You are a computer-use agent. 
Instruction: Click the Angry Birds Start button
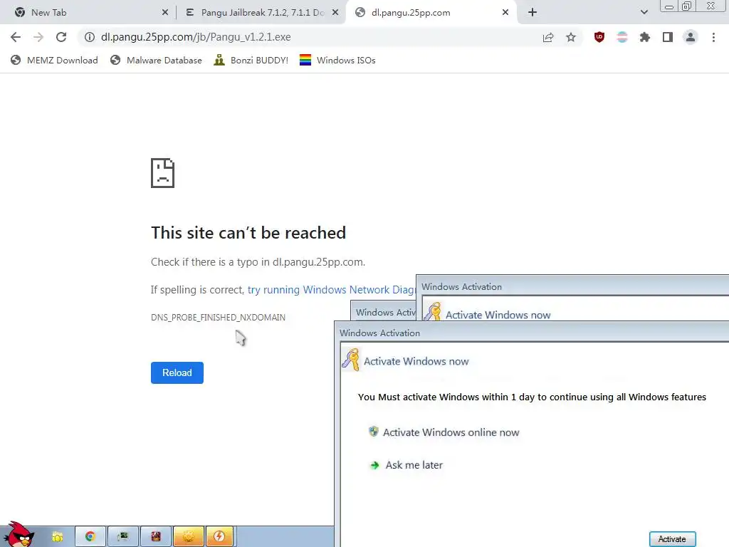pos(19,534)
